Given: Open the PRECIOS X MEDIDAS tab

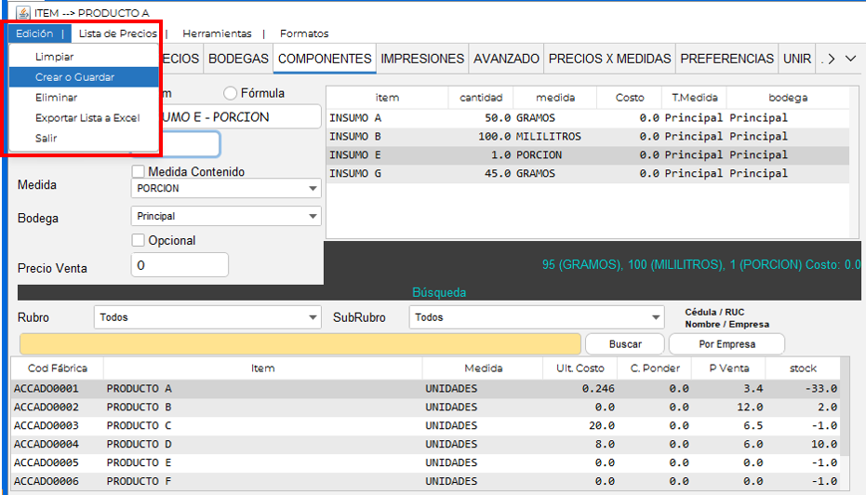Looking at the screenshot, I should click(x=609, y=59).
